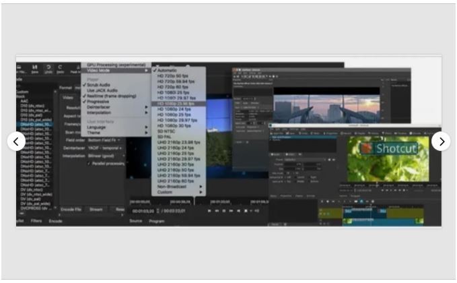Expand the Language submenu

click(x=115, y=127)
